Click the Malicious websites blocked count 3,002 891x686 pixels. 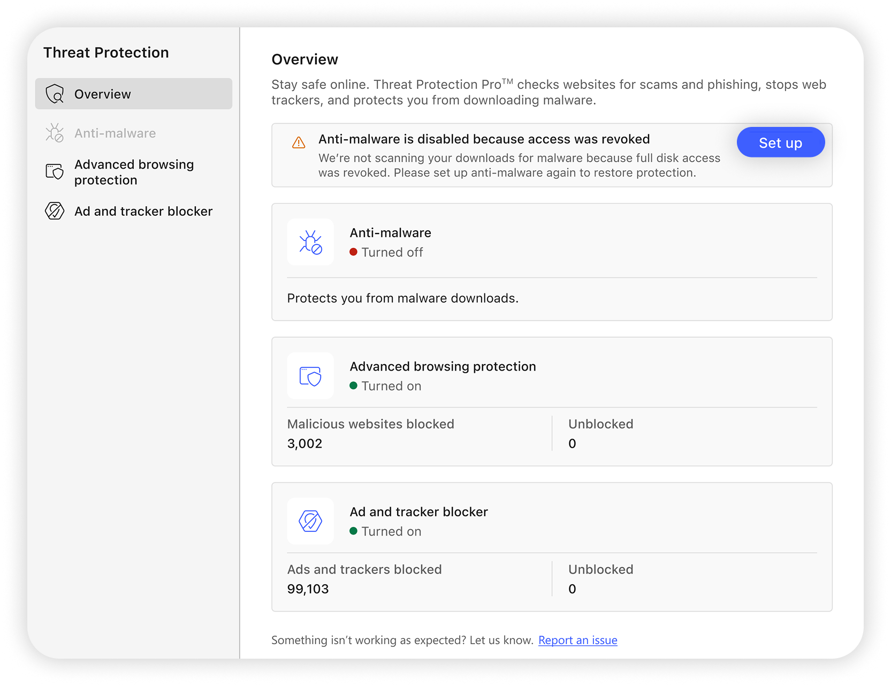[304, 443]
